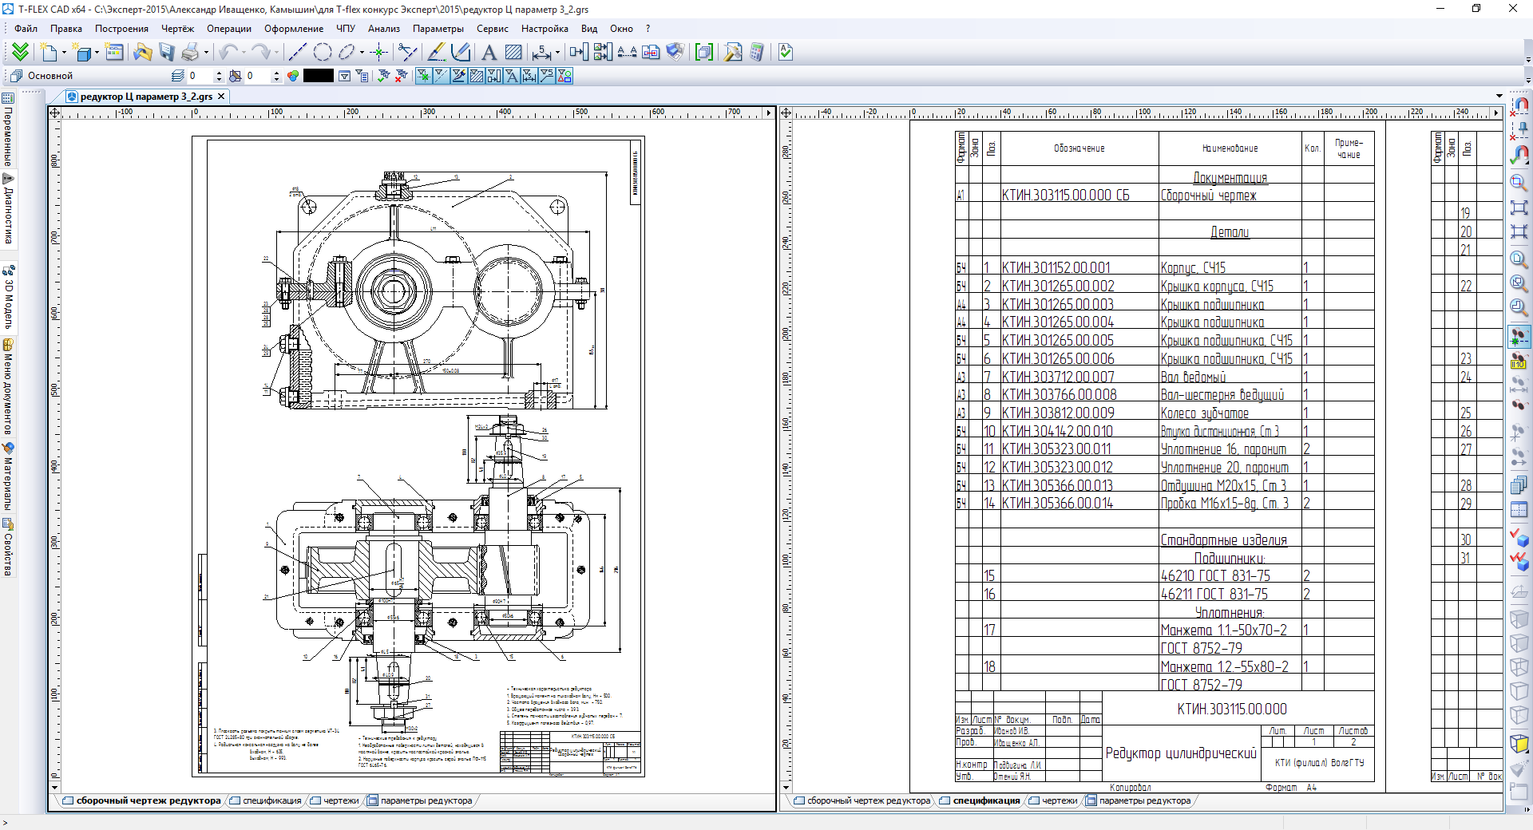Expand the redo history dropdown arrow
Image resolution: width=1533 pixels, height=830 pixels.
point(276,53)
